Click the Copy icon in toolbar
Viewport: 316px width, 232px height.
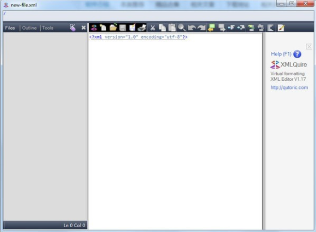(162, 28)
